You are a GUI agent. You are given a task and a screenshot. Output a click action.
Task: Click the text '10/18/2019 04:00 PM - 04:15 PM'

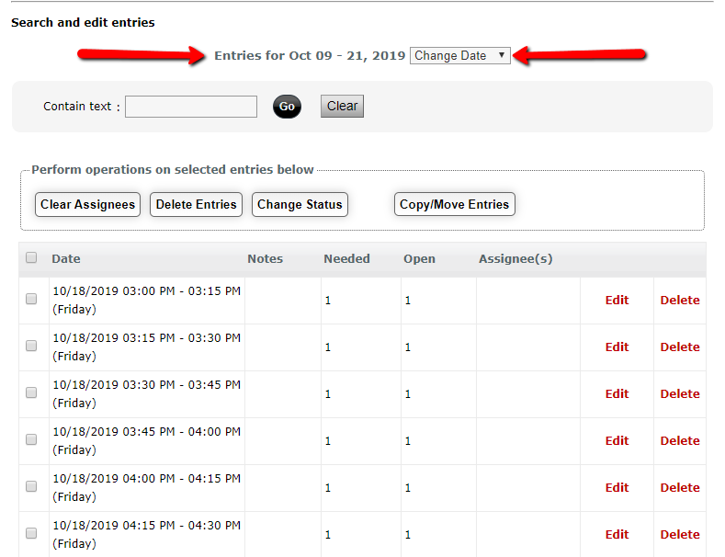[147, 478]
